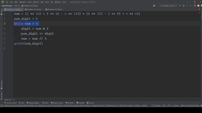Open Problems tool window

click(70, 103)
